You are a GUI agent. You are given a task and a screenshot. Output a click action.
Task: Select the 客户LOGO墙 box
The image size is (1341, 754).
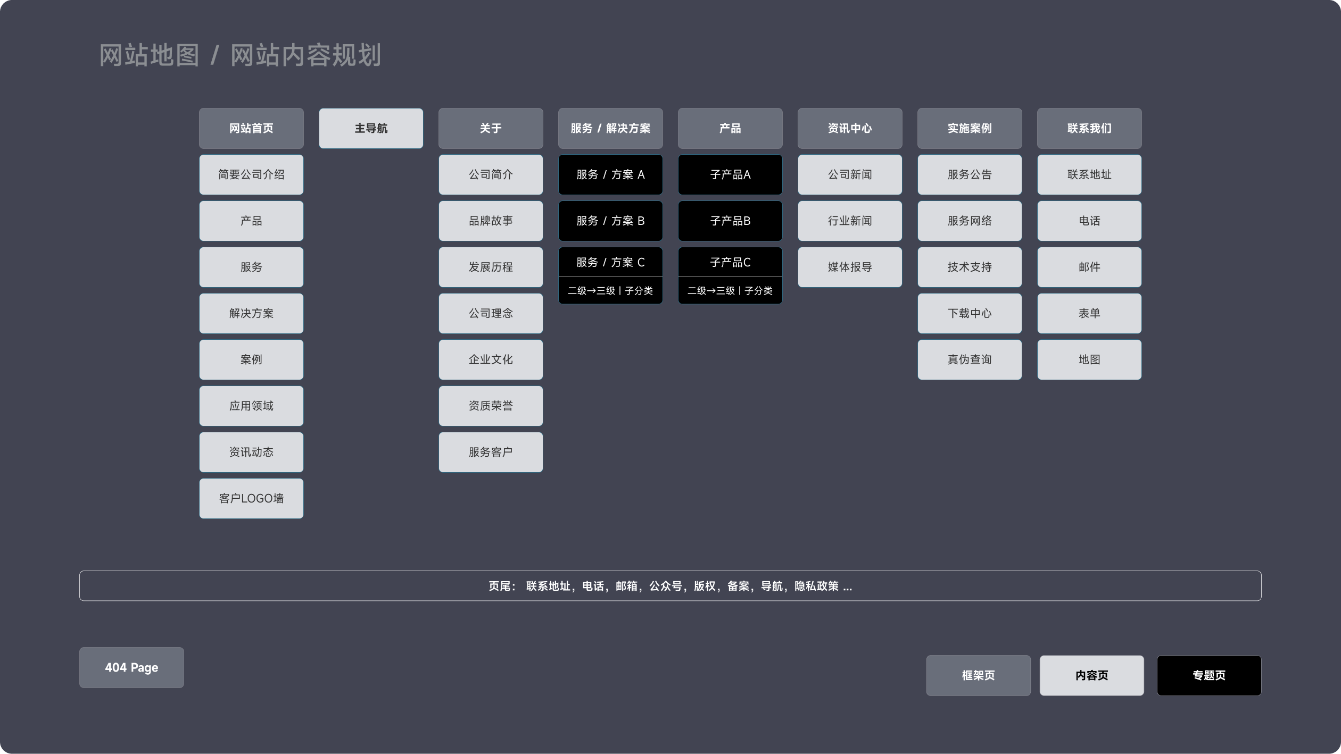point(251,498)
